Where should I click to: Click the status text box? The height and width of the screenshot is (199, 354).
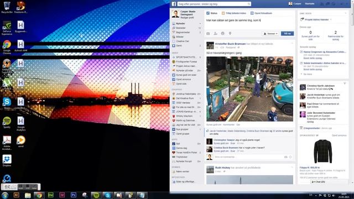(249, 23)
